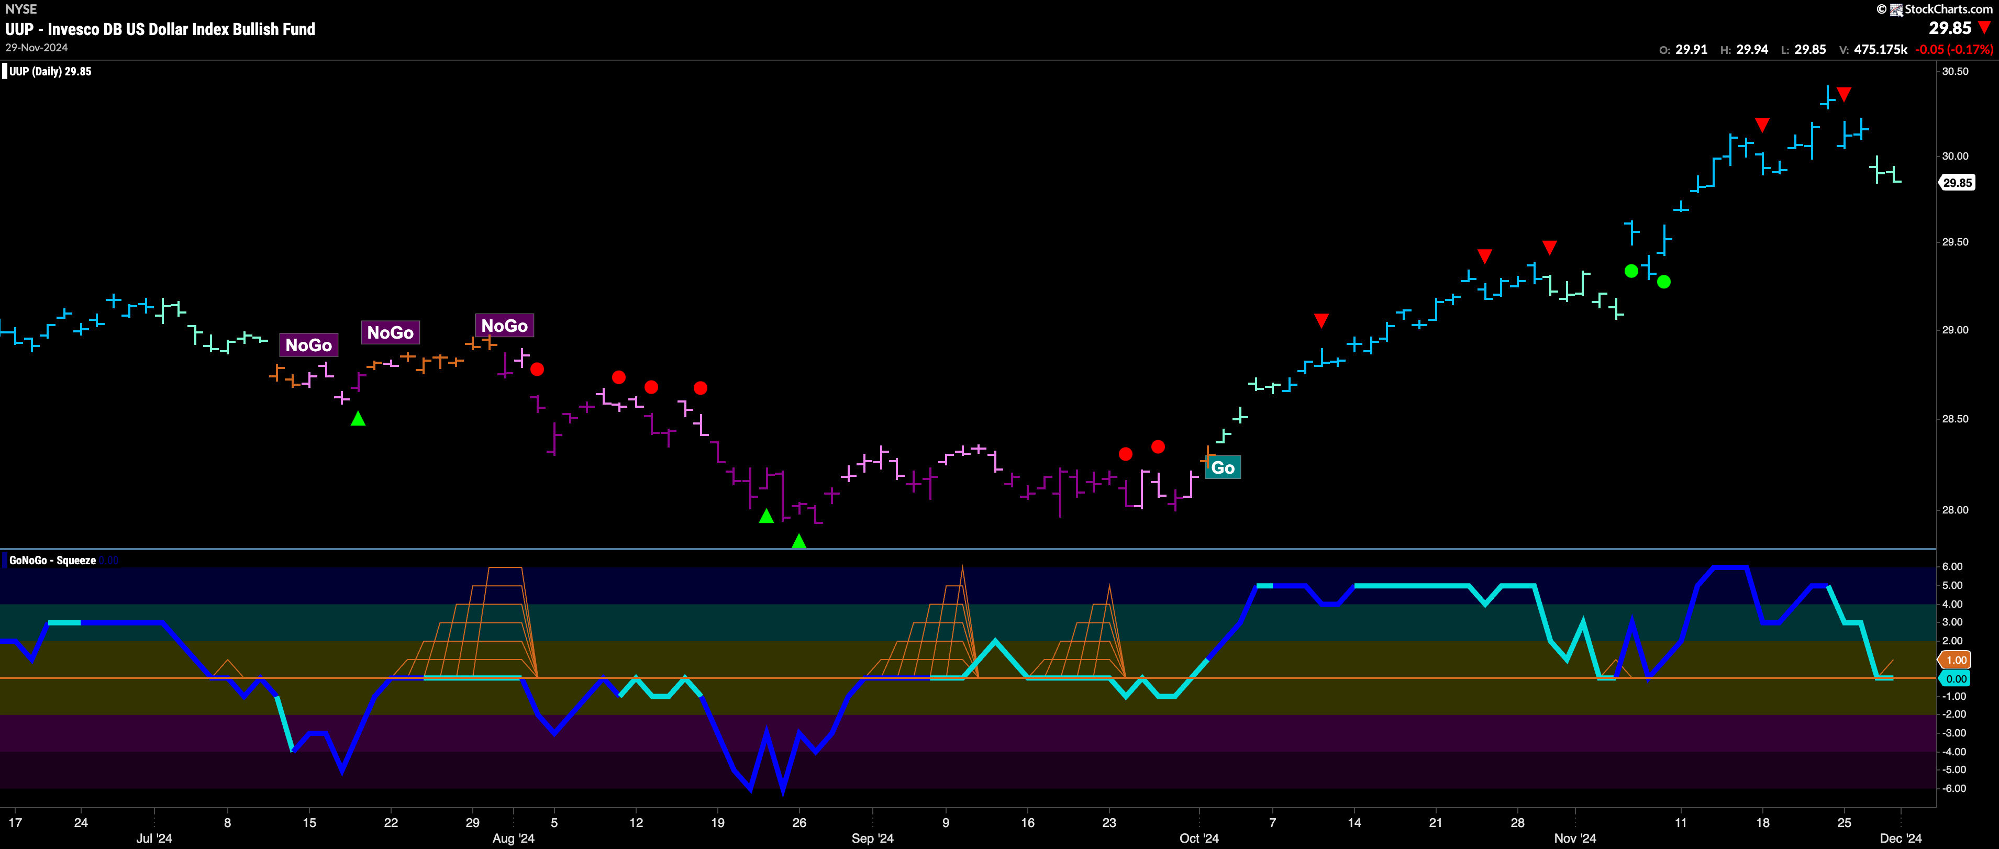Image resolution: width=1999 pixels, height=849 pixels.
Task: Click the third NoGo label near July 29
Action: 504,325
